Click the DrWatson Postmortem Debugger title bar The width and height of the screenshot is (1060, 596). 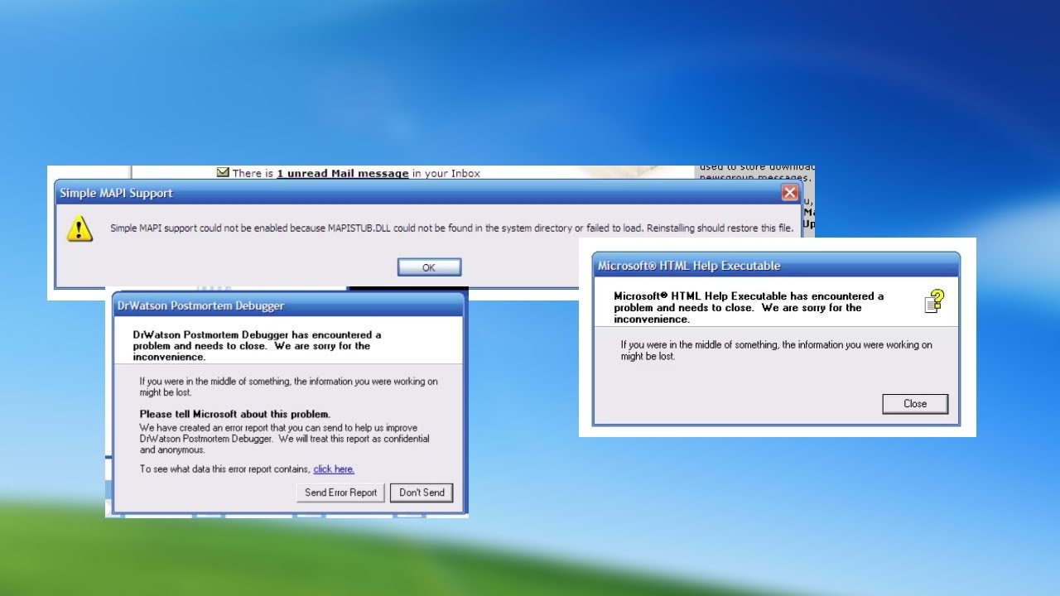point(288,305)
